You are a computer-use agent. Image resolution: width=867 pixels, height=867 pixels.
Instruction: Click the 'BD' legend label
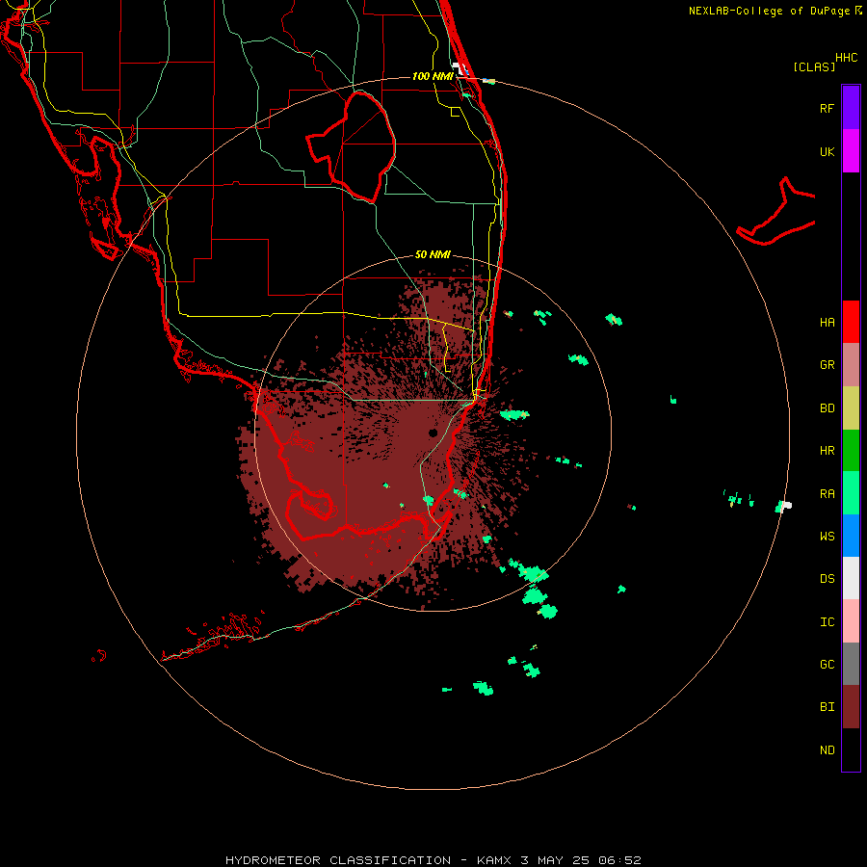click(x=827, y=408)
